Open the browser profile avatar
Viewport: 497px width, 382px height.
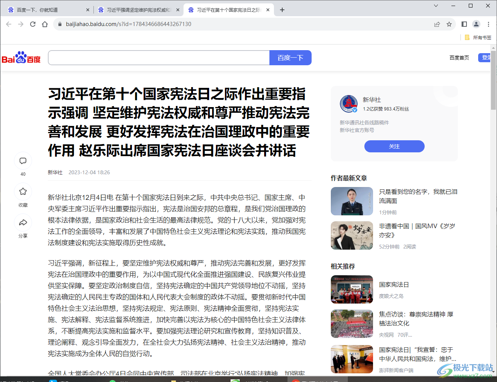[476, 24]
